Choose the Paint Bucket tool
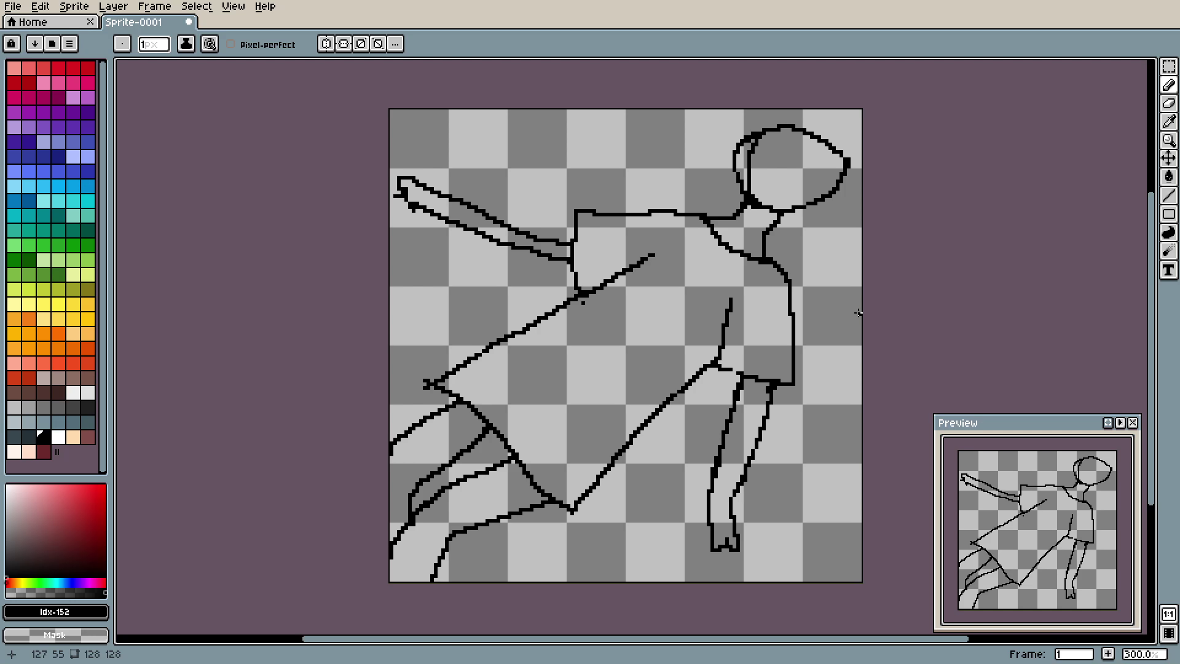1180x664 pixels. (1168, 177)
